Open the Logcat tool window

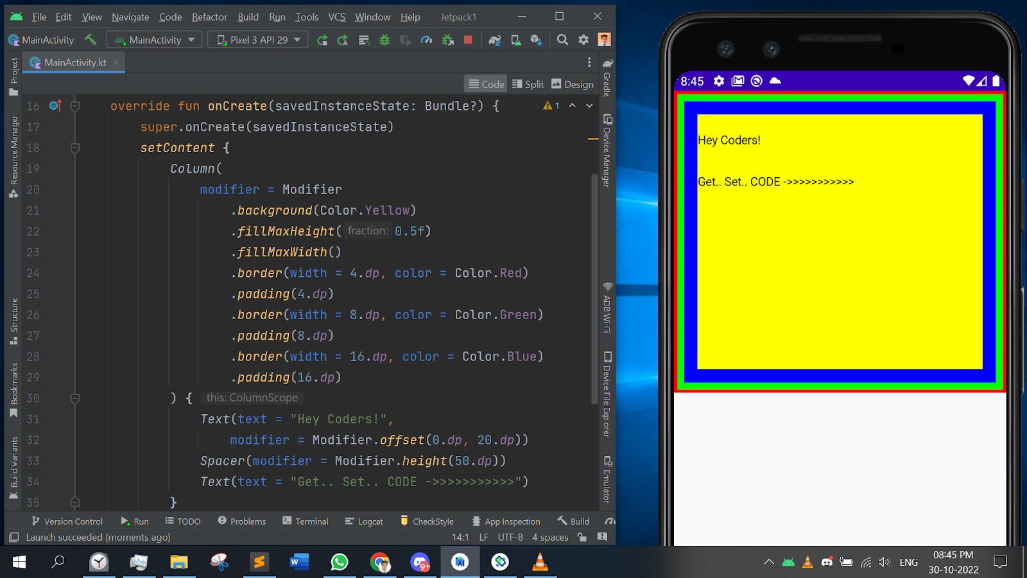(364, 521)
